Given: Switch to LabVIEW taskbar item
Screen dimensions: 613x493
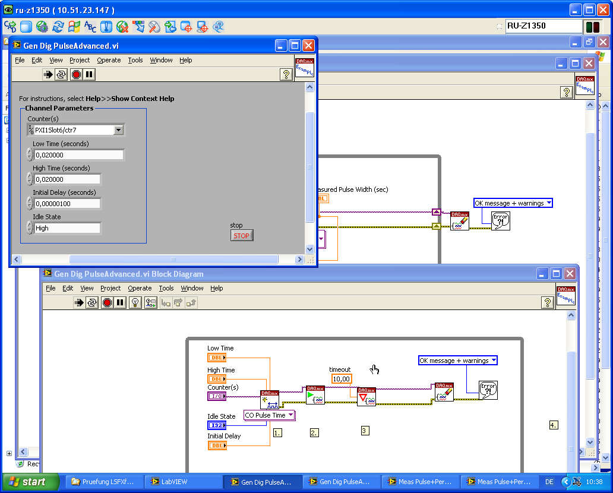Looking at the screenshot, I should point(182,482).
